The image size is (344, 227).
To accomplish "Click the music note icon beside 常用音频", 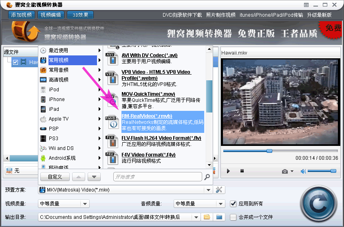I will point(43,70).
